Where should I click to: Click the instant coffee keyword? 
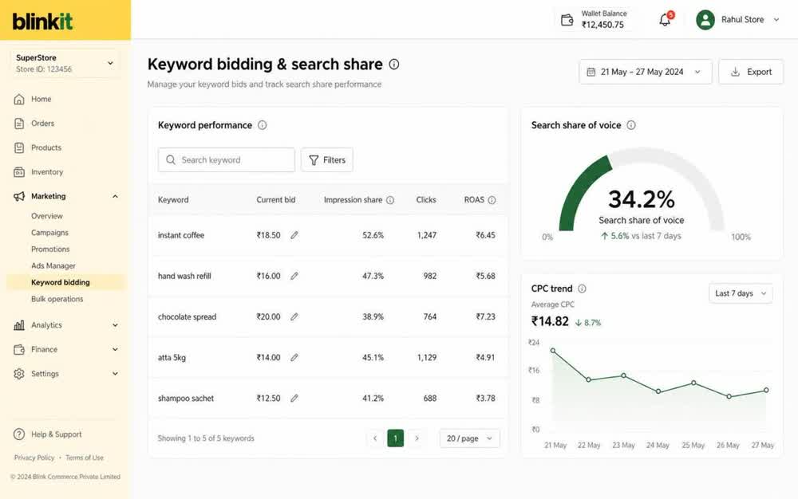[x=180, y=235]
